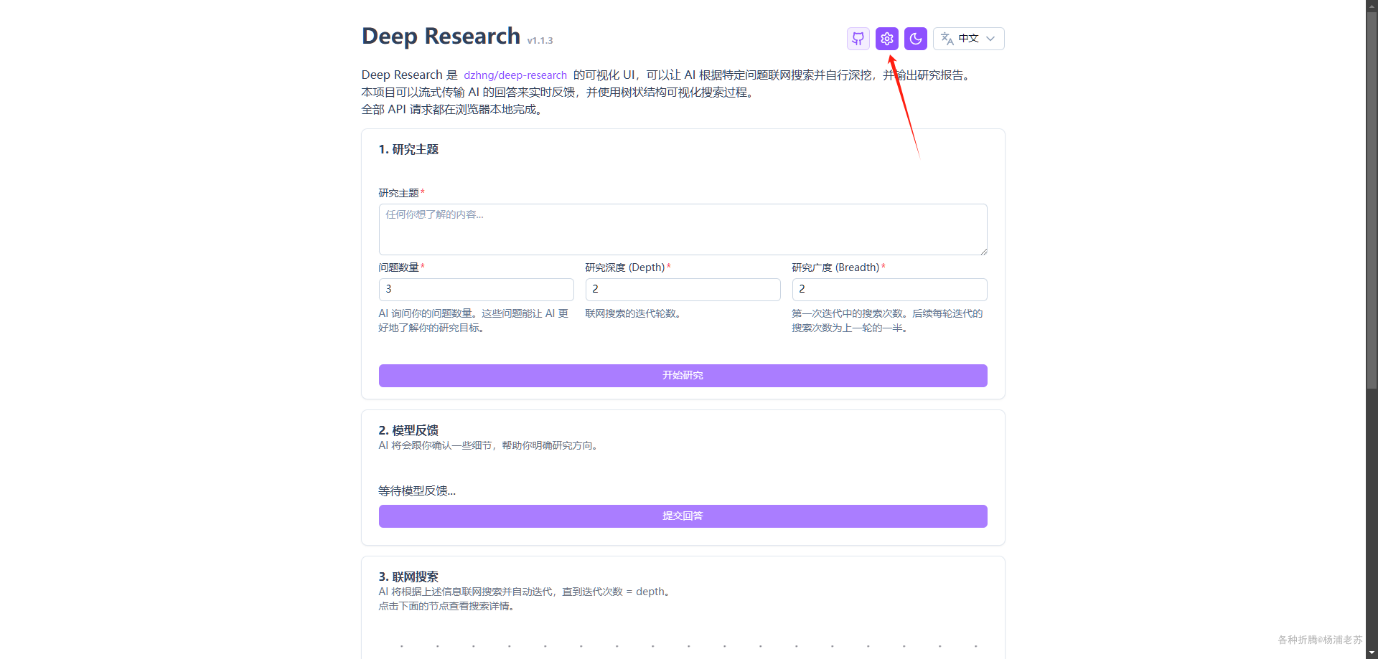Open the GitHub repository icon button
1378x659 pixels.
[858, 39]
